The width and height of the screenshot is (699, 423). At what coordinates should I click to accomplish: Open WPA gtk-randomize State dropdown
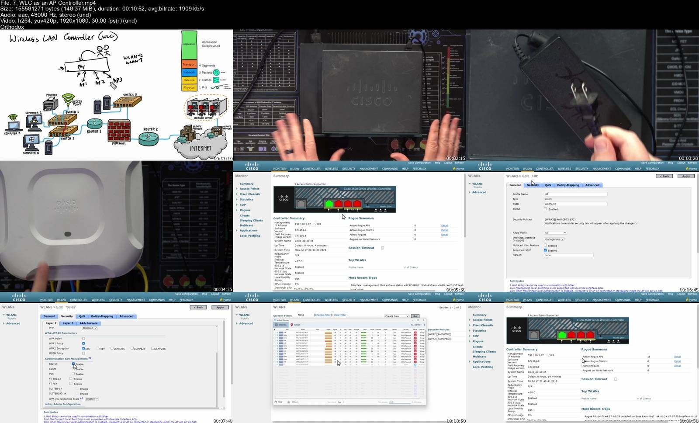tap(92, 399)
